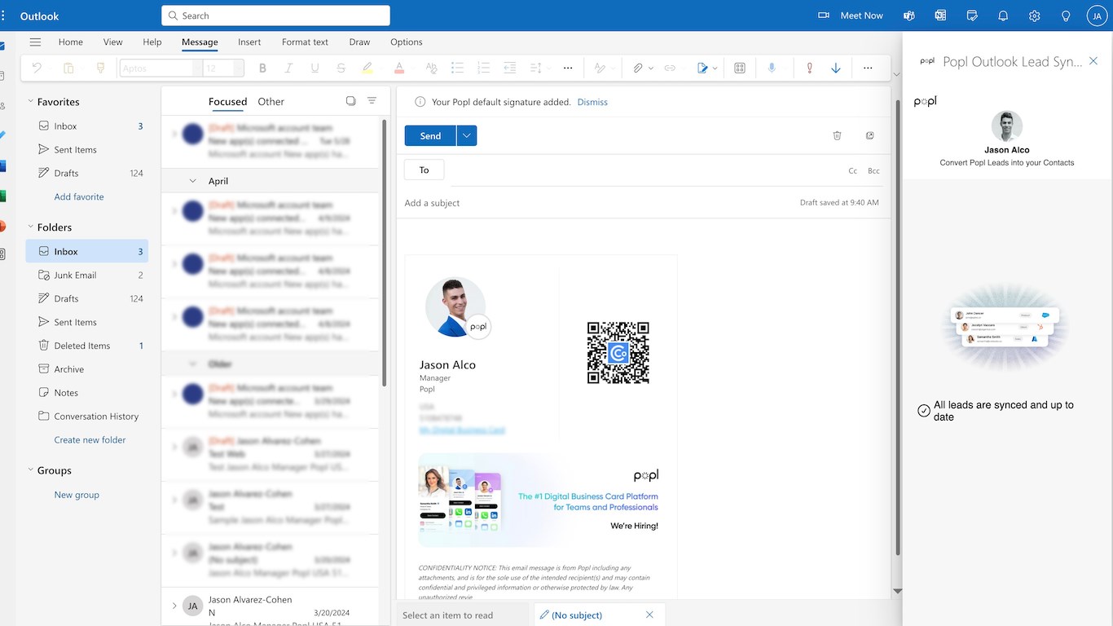Pop out the draft into a new window
This screenshot has height=626, width=1113.
pos(870,135)
